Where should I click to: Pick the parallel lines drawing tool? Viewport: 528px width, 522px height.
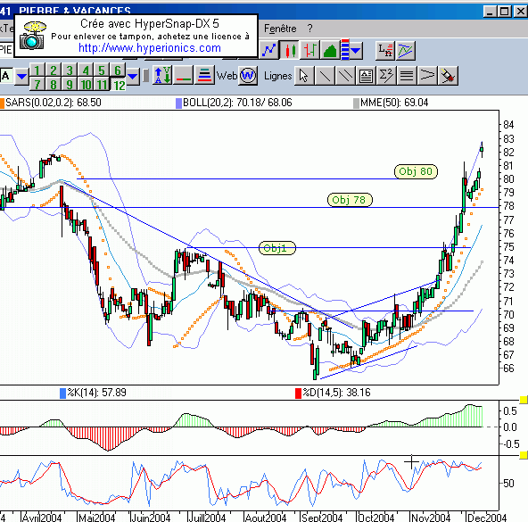point(345,76)
